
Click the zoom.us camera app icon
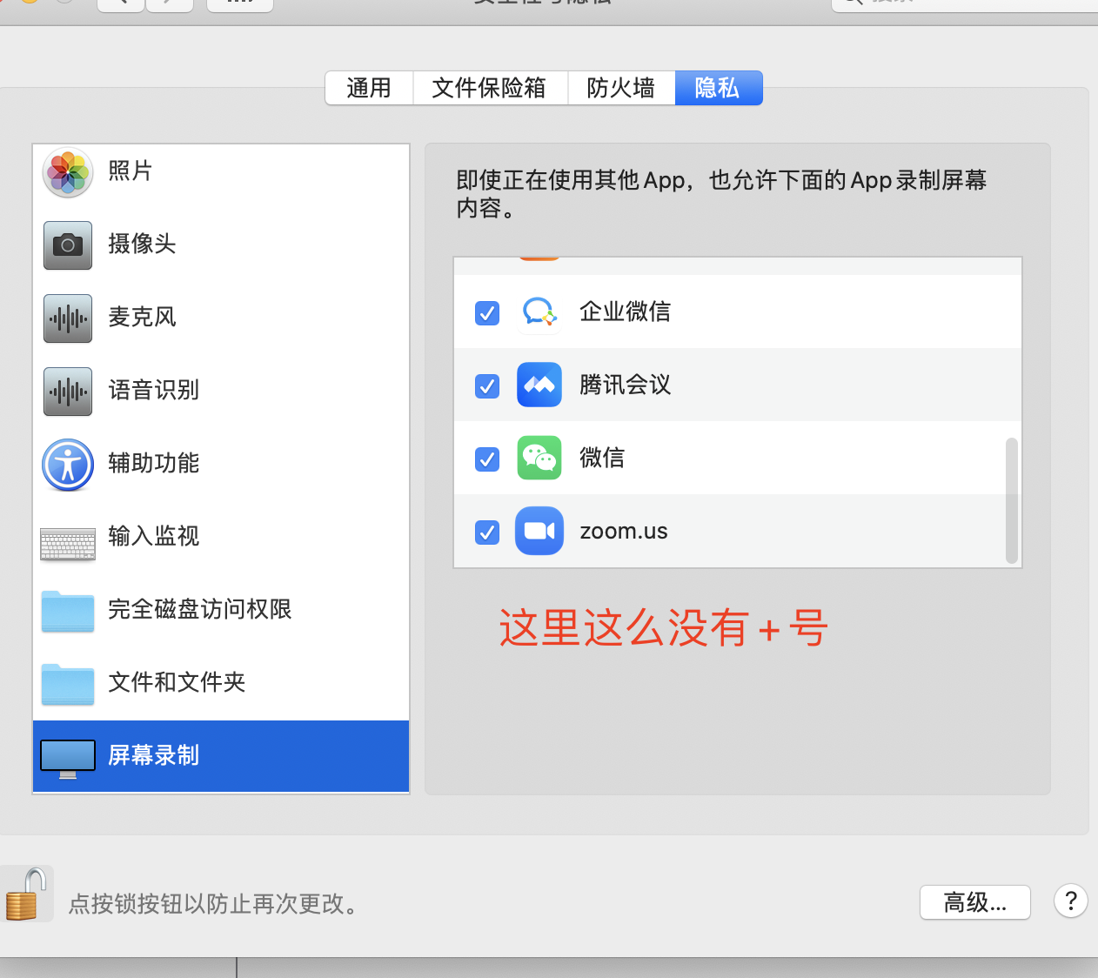tap(539, 531)
